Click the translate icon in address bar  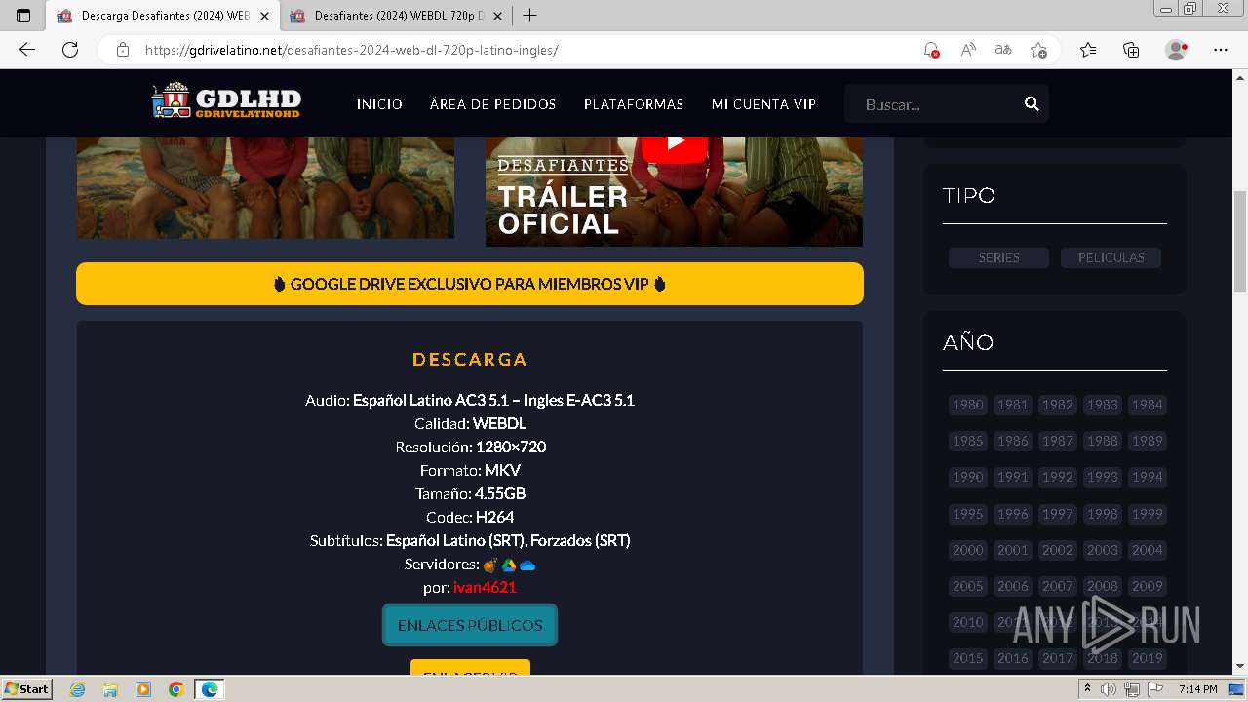(x=1002, y=50)
